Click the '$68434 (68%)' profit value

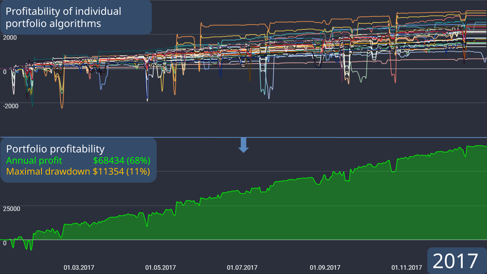coord(122,160)
